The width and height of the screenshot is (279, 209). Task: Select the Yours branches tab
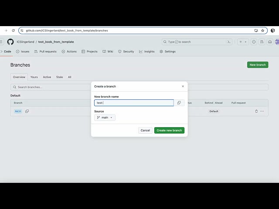(x=34, y=77)
